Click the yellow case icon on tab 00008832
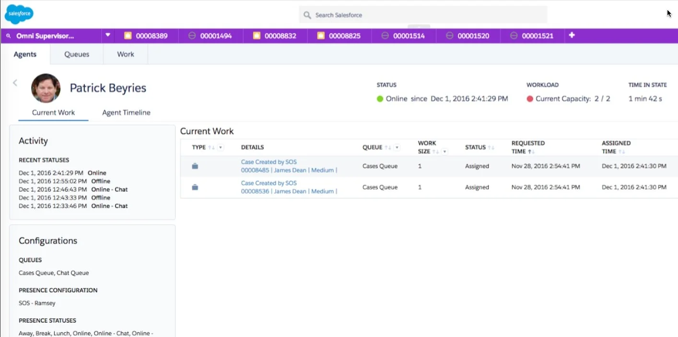 (x=257, y=35)
